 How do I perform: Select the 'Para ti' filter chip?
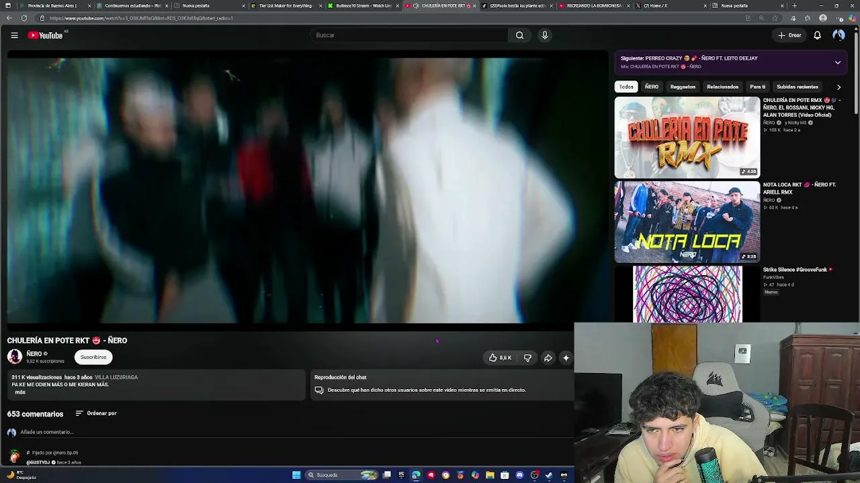pos(758,87)
